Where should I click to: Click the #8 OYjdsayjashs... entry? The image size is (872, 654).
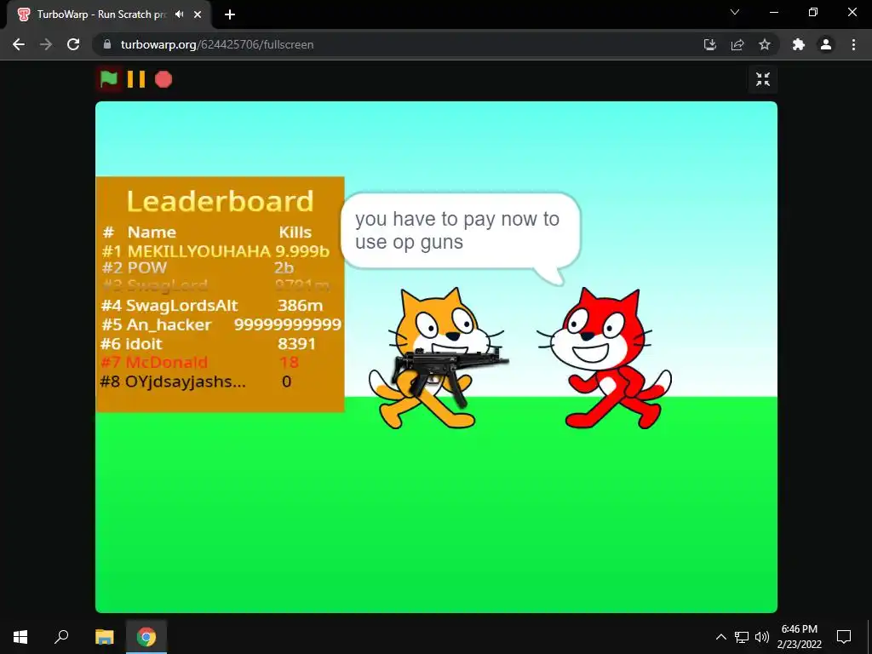(196, 381)
